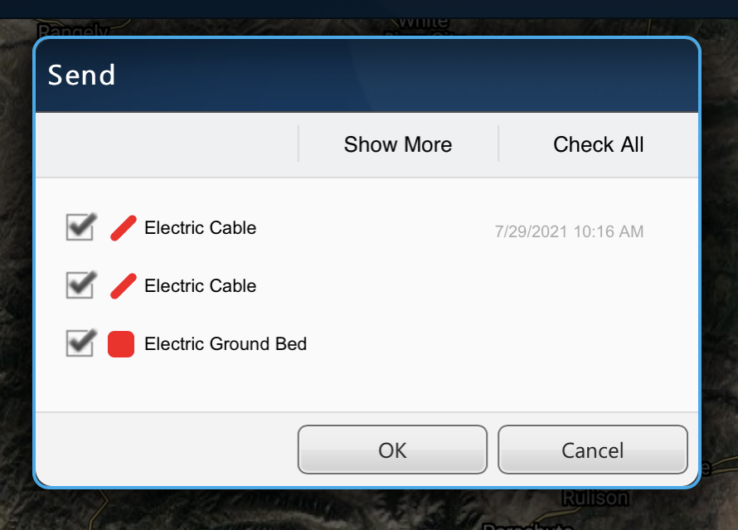Click the Rulison label on the map
The width and height of the screenshot is (738, 530).
click(595, 498)
